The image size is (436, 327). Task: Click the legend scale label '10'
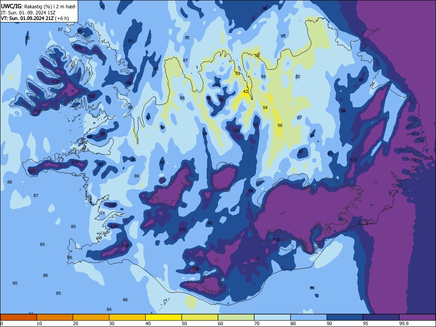point(39,324)
